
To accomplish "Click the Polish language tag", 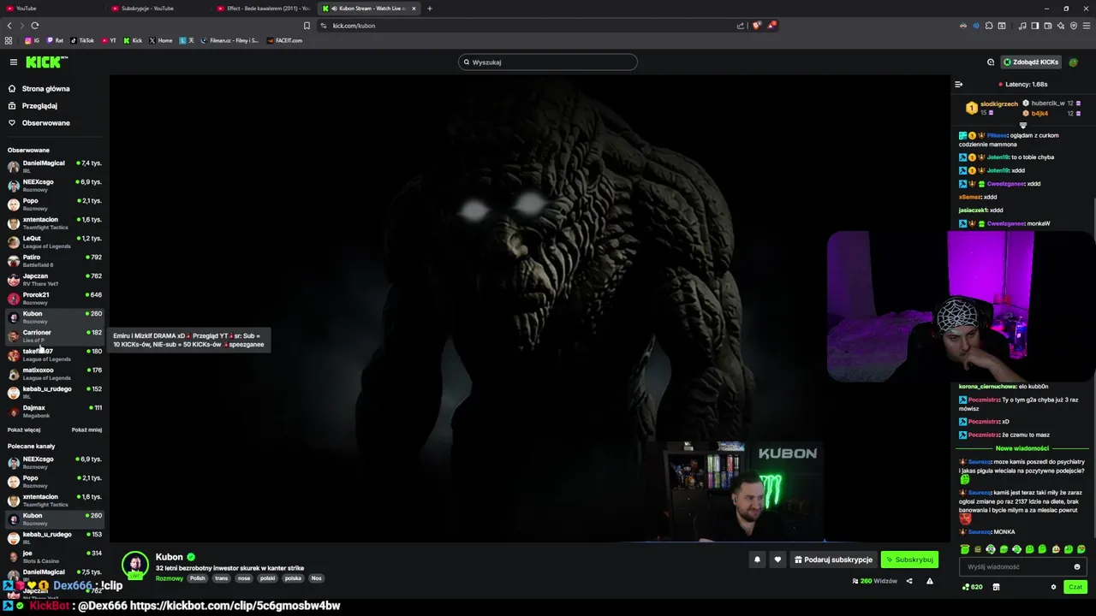I will click(198, 578).
